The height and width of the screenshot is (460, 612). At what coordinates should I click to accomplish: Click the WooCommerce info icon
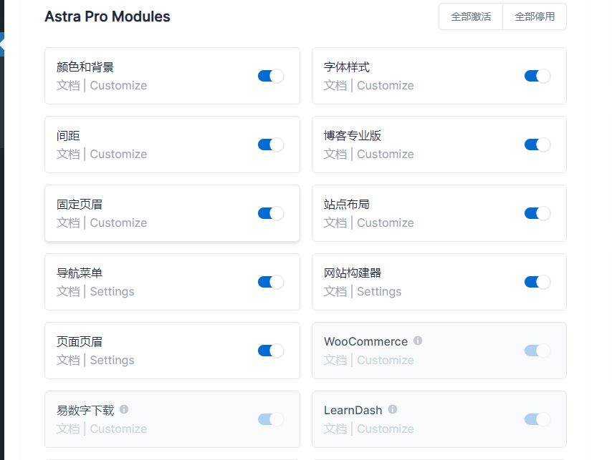[418, 341]
